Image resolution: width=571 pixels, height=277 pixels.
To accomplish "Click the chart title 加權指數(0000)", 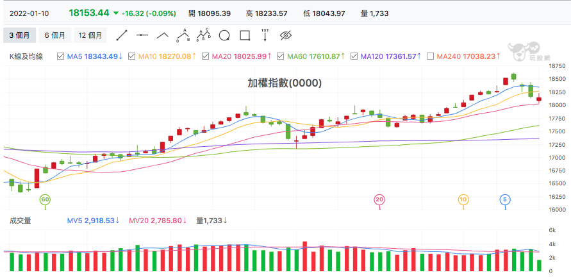I will (x=285, y=83).
